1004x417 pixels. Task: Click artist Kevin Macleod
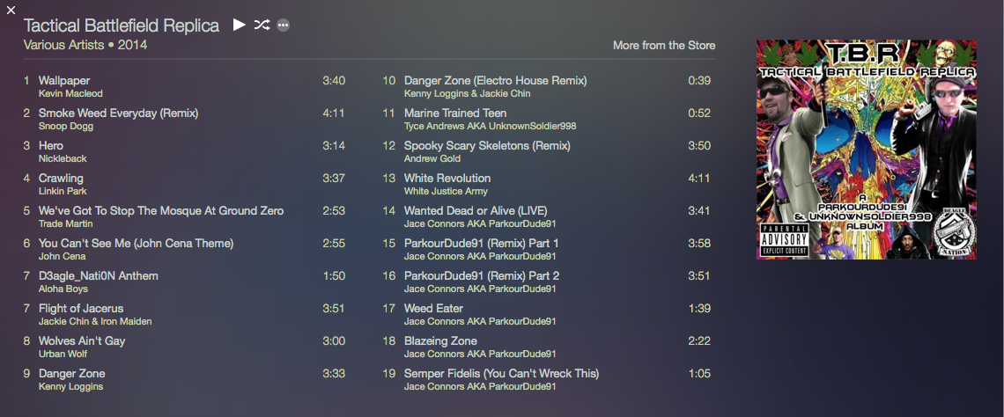pyautogui.click(x=70, y=94)
